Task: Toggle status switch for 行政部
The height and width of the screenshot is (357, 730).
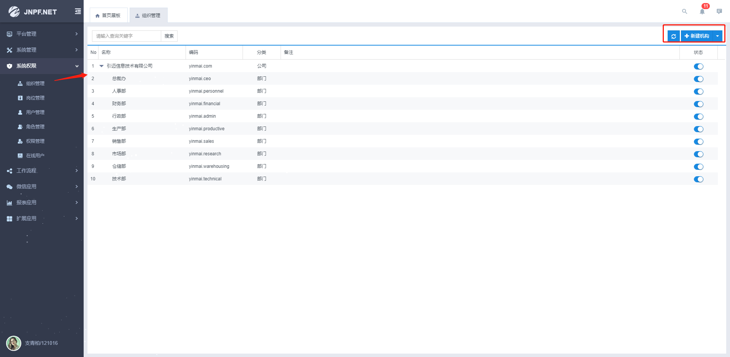Action: click(699, 117)
